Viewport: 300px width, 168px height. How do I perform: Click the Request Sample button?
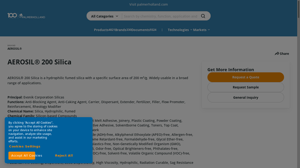245,87
